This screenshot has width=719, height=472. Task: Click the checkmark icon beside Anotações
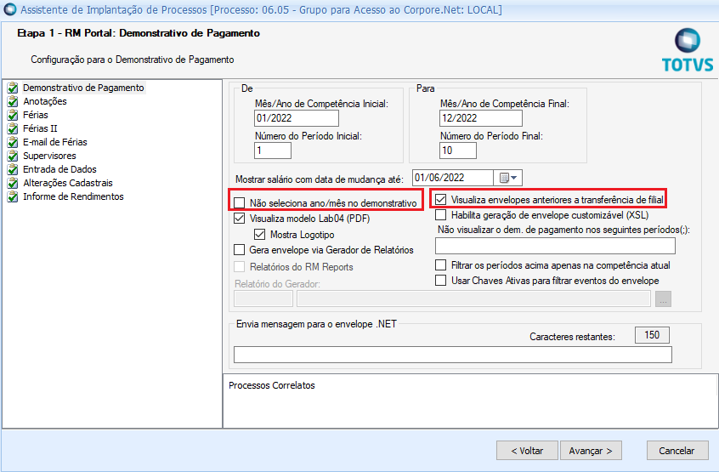pyautogui.click(x=13, y=101)
